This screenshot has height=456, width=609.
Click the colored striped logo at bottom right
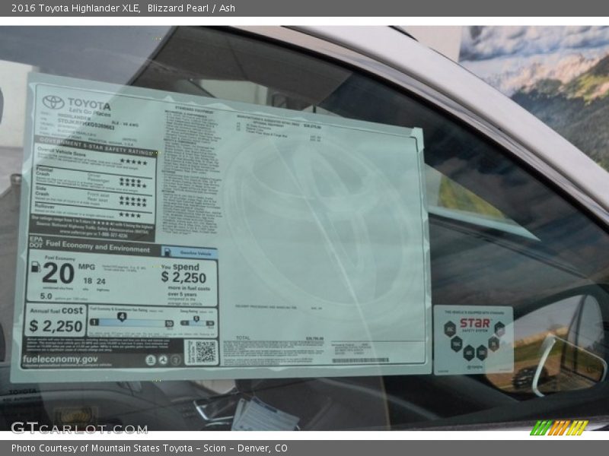(559, 428)
